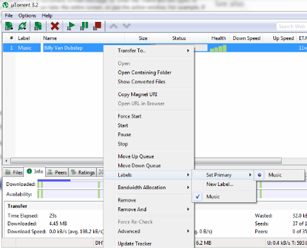Open the Options menu
The image size is (307, 248).
coord(27,15)
